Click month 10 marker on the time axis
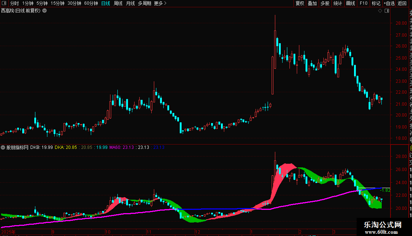The image size is (412, 236). coord(108,232)
